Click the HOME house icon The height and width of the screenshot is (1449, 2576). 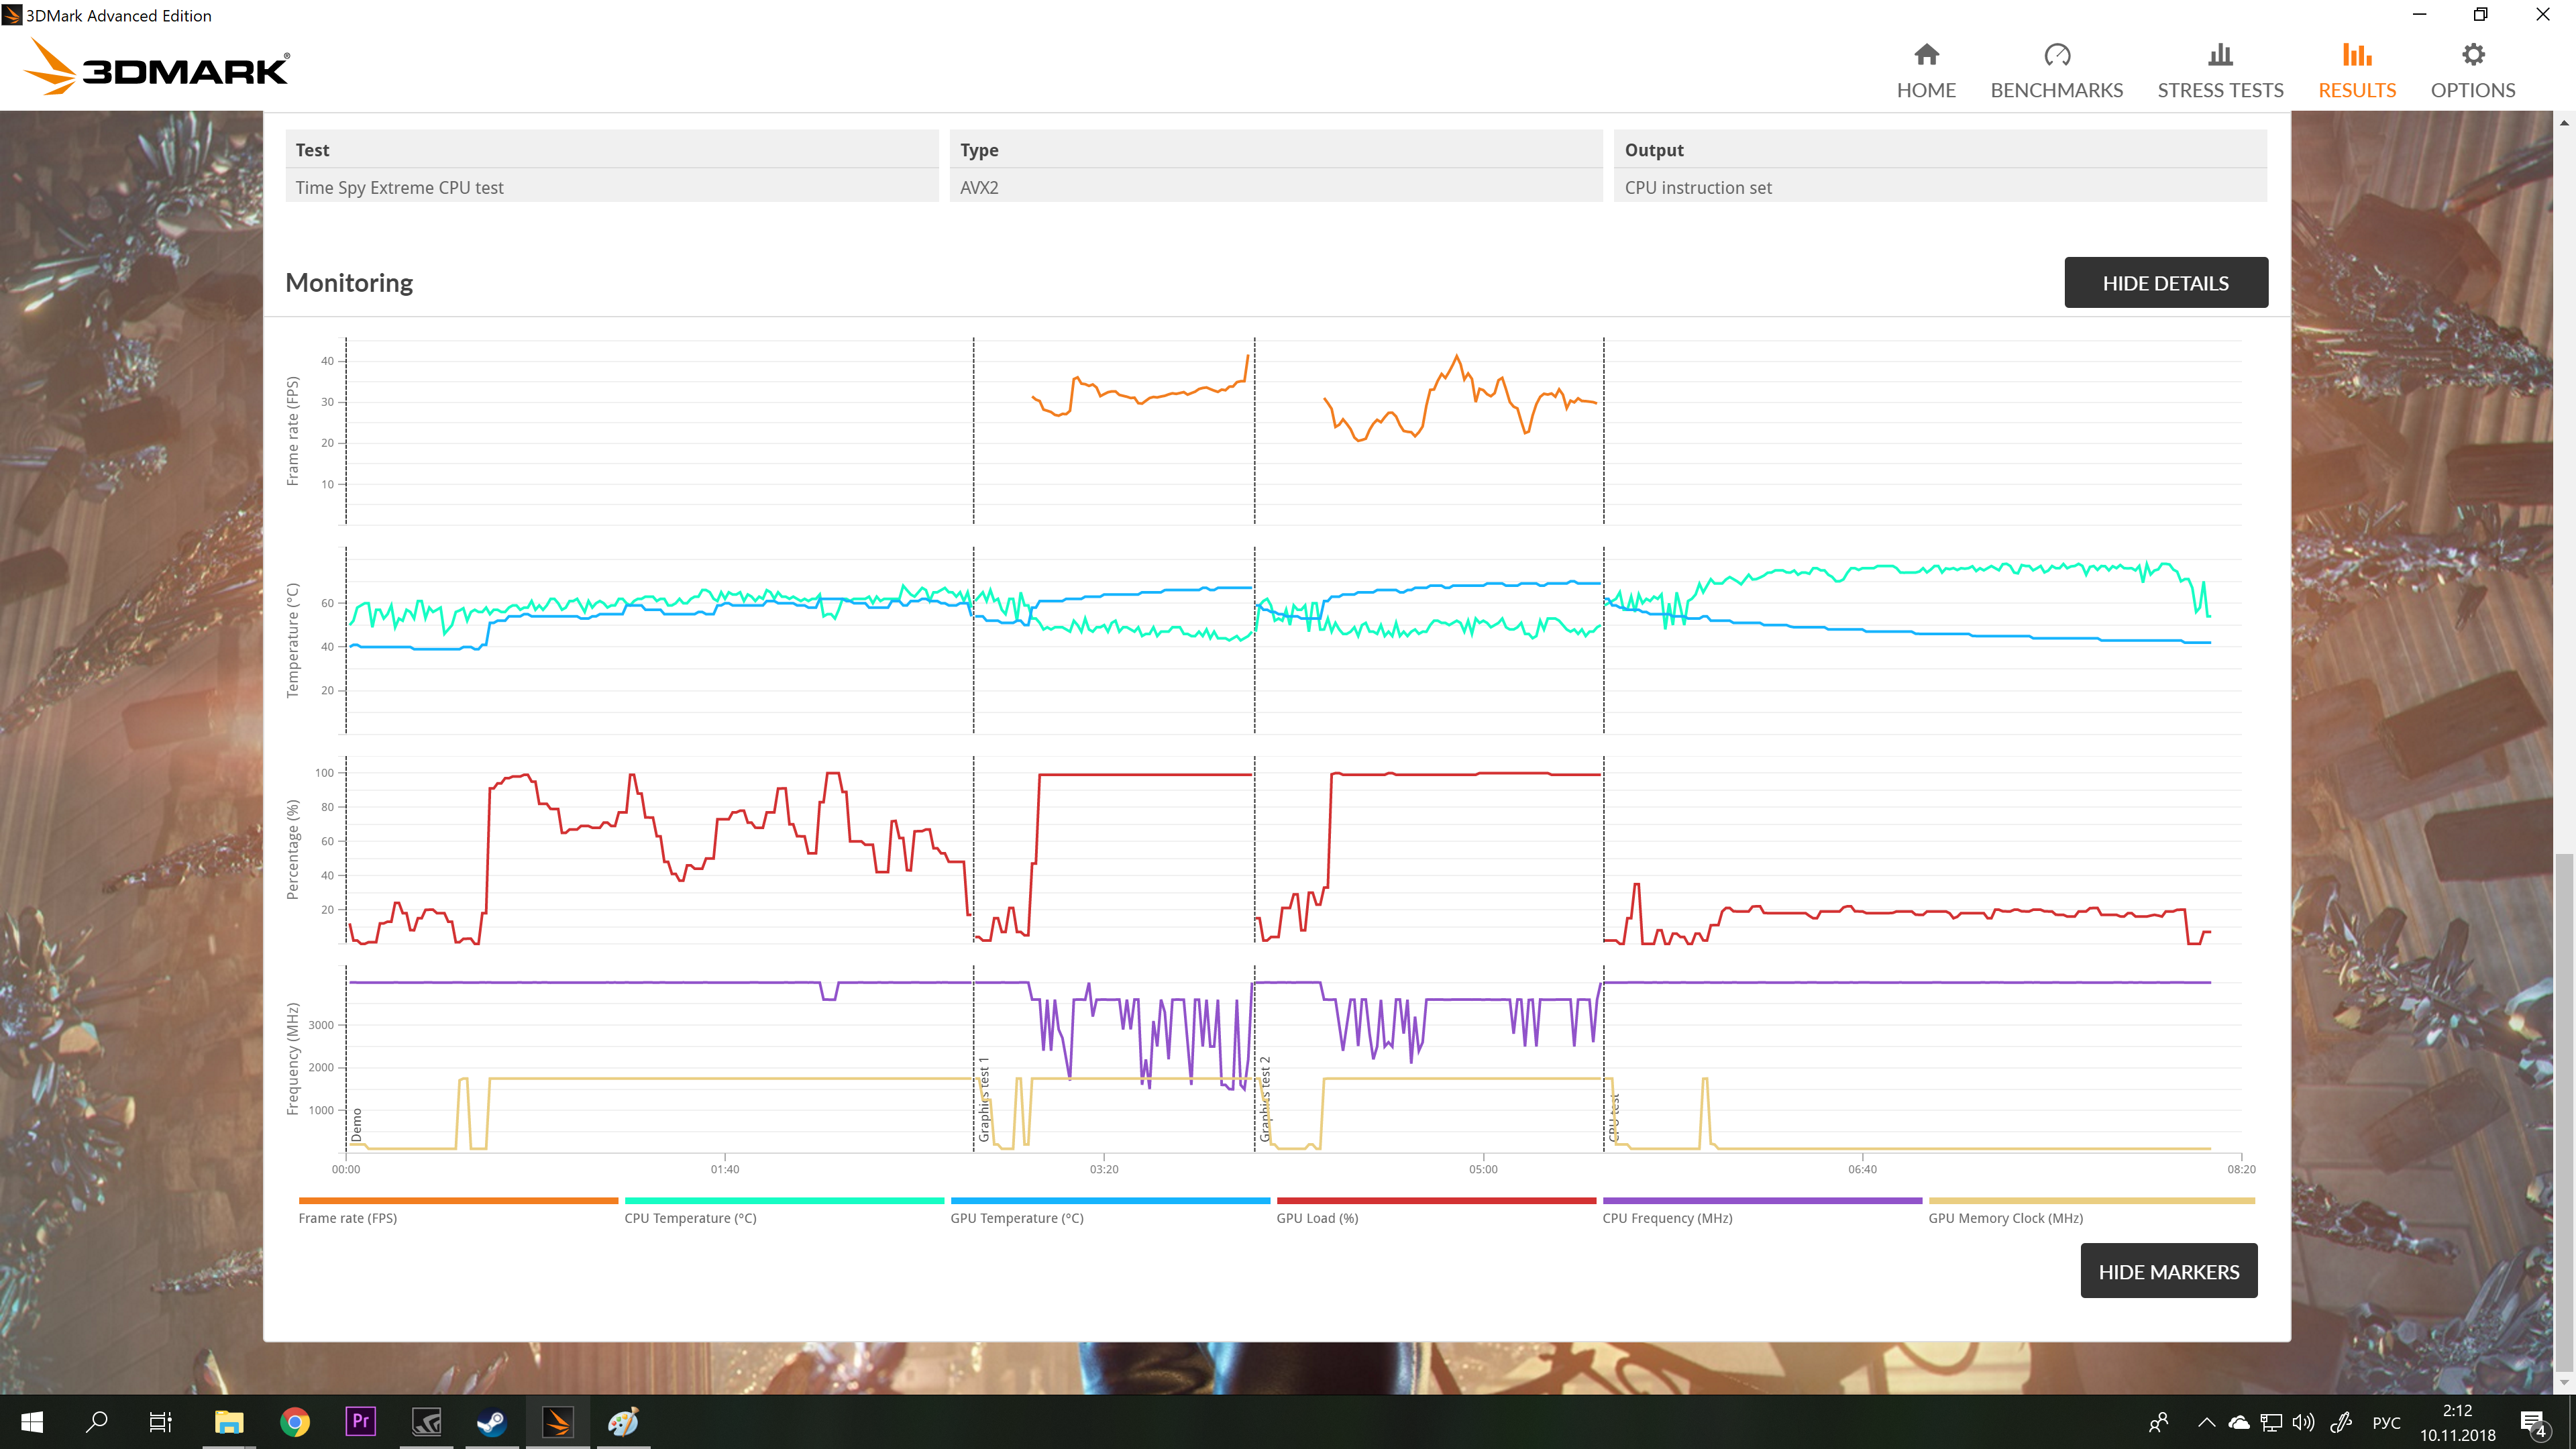click(x=1926, y=54)
